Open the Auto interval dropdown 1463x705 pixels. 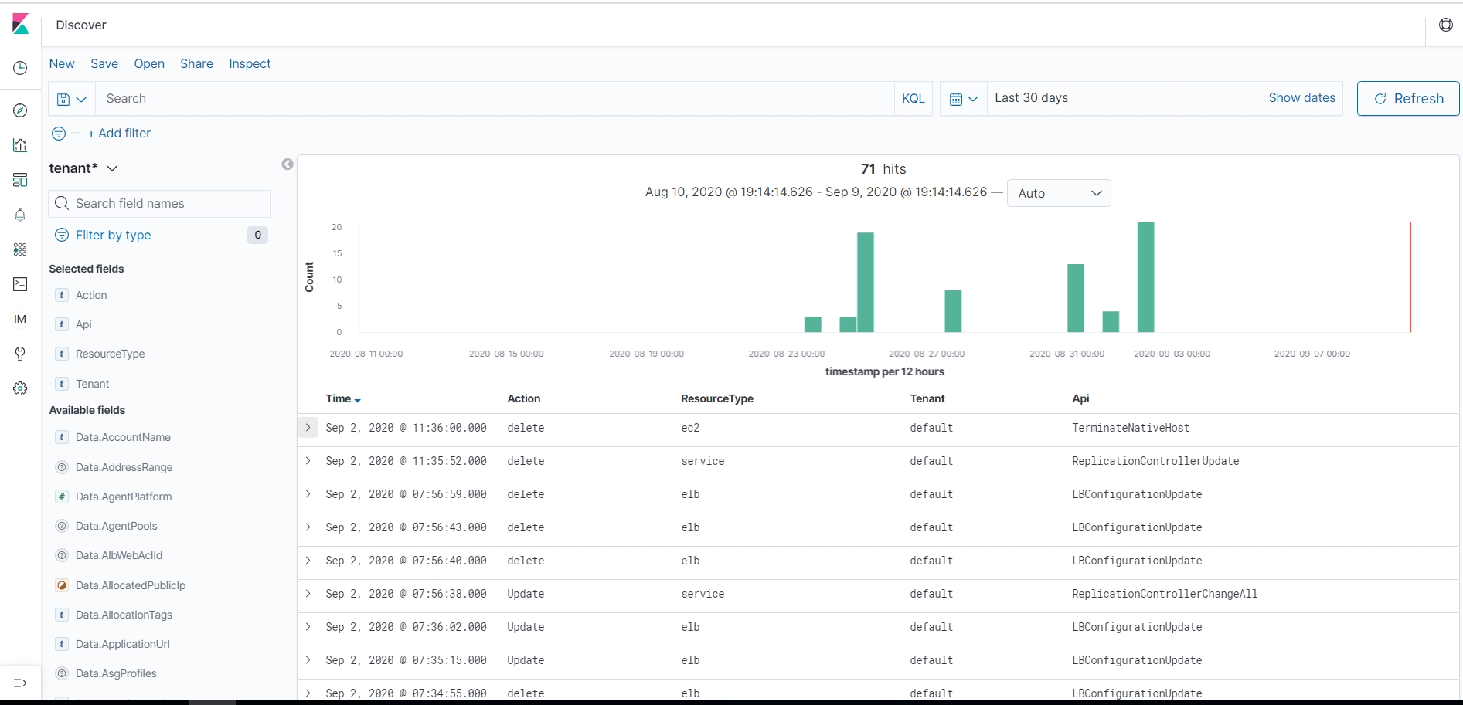[x=1058, y=193]
